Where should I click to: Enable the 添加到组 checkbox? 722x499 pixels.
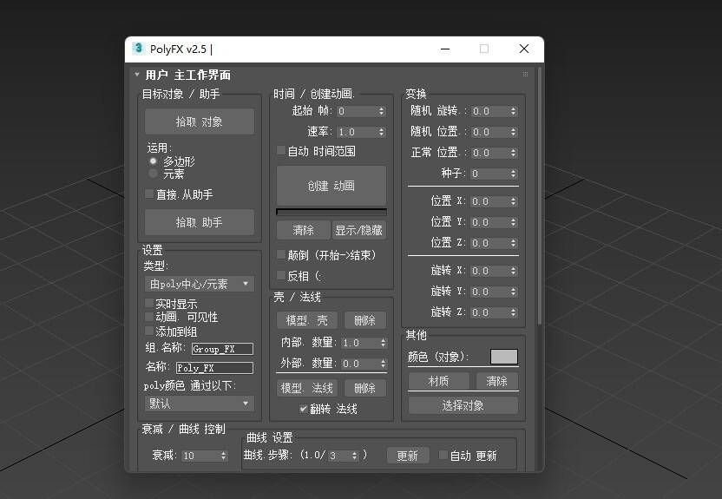(x=148, y=331)
